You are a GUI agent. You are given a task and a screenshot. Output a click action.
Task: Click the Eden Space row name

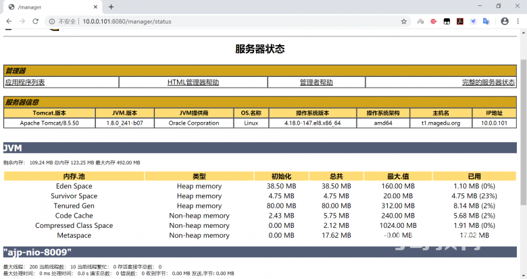pos(74,186)
